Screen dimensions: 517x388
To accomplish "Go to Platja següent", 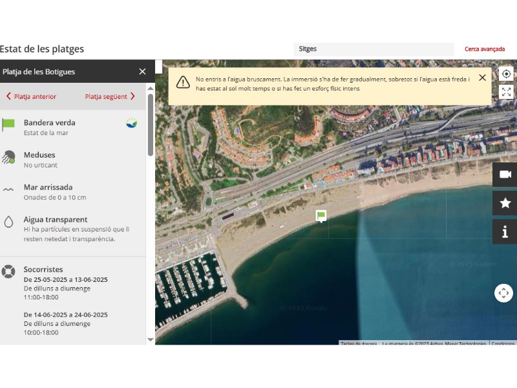I will 110,96.
